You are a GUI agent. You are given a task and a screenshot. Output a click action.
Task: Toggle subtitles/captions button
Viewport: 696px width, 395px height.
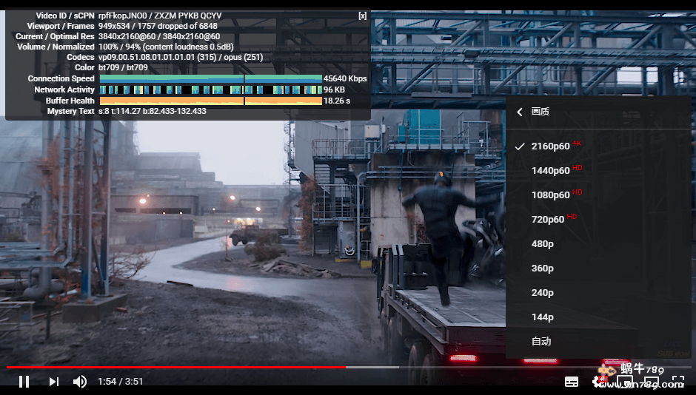[x=572, y=382]
